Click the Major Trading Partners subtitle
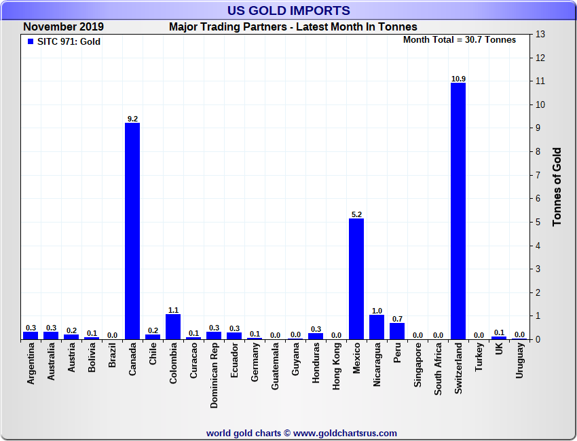This screenshot has width=577, height=441. [x=293, y=27]
